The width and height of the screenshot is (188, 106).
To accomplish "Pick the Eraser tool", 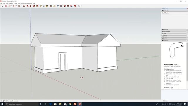I will (6, 6).
